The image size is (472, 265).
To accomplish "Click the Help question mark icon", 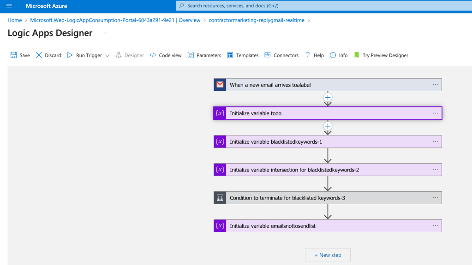I will (308, 55).
